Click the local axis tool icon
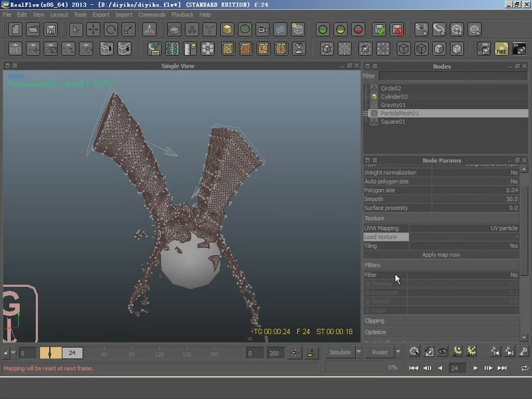 coord(149,30)
